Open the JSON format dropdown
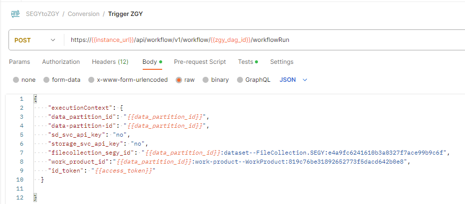The height and width of the screenshot is (204, 465). (x=293, y=80)
